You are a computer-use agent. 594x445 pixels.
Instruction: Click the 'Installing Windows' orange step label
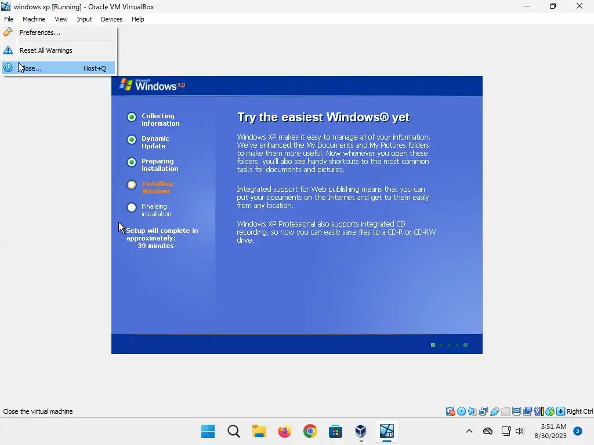pyautogui.click(x=157, y=187)
